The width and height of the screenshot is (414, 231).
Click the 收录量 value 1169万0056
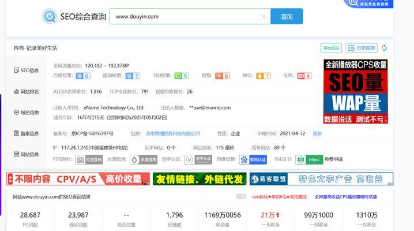(x=223, y=215)
